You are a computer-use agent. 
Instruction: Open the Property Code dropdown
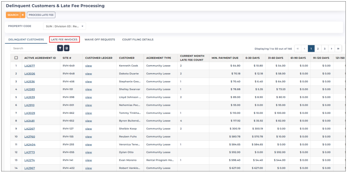coord(64,26)
